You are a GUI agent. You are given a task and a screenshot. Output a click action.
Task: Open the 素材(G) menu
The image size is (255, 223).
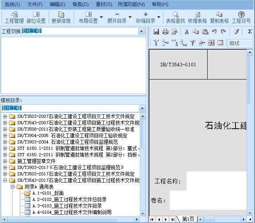[104, 4]
